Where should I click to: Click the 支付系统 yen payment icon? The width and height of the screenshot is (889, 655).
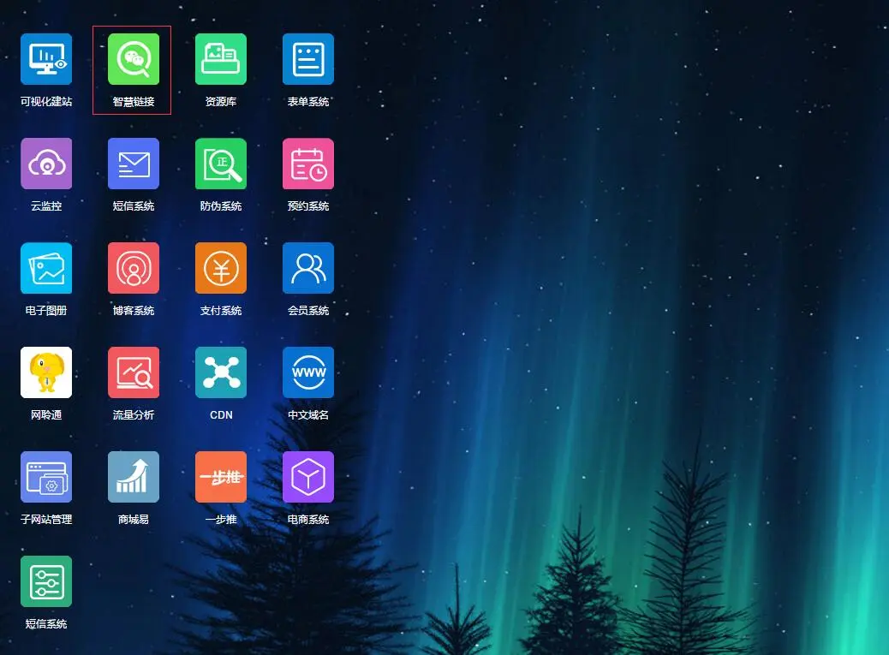coord(221,269)
